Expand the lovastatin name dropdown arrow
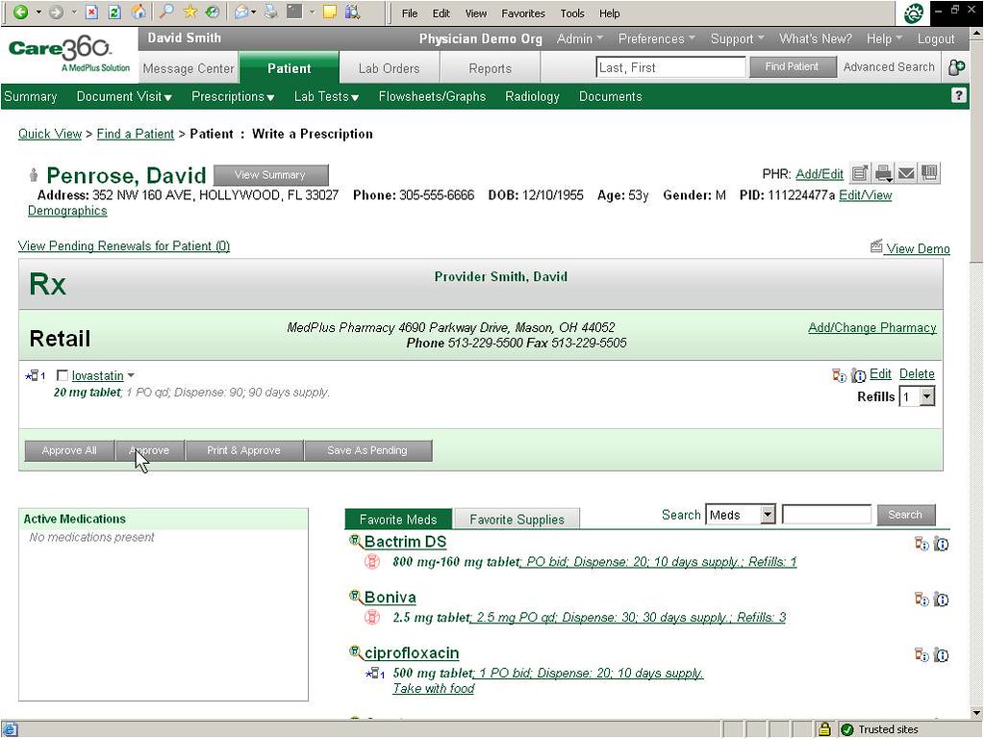The image size is (984, 739). pos(131,375)
